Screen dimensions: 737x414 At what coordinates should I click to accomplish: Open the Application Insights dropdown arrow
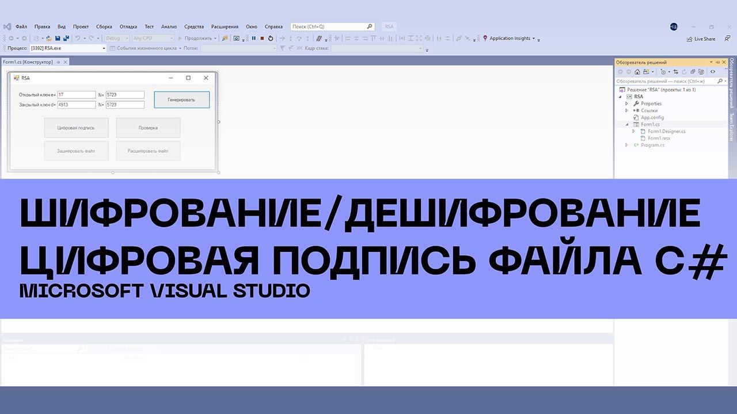tap(534, 39)
